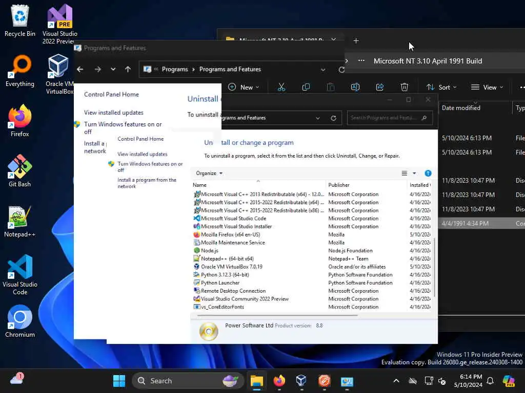Click the Cut icon in File Explorer toolbar

coord(281,87)
